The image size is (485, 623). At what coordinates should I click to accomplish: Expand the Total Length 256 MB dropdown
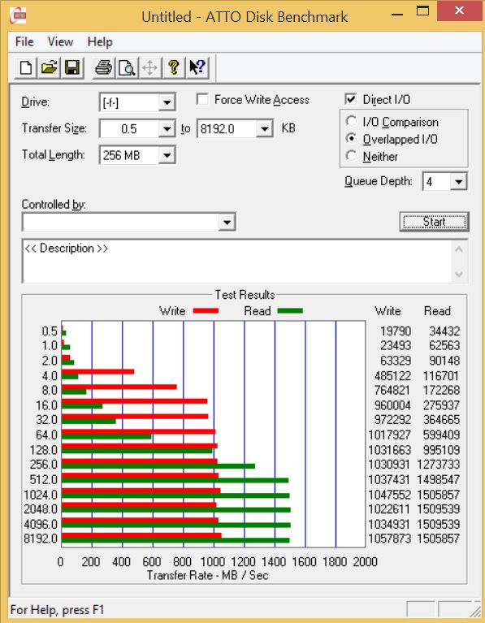[x=167, y=155]
